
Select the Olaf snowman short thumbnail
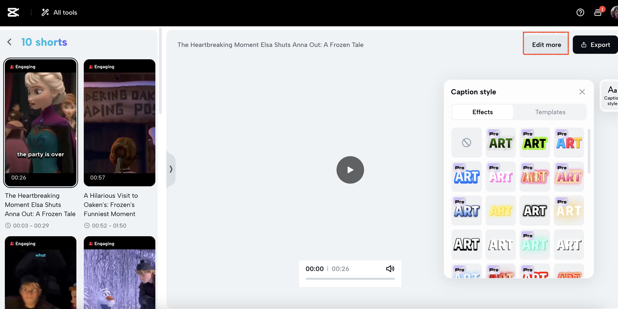click(x=120, y=272)
